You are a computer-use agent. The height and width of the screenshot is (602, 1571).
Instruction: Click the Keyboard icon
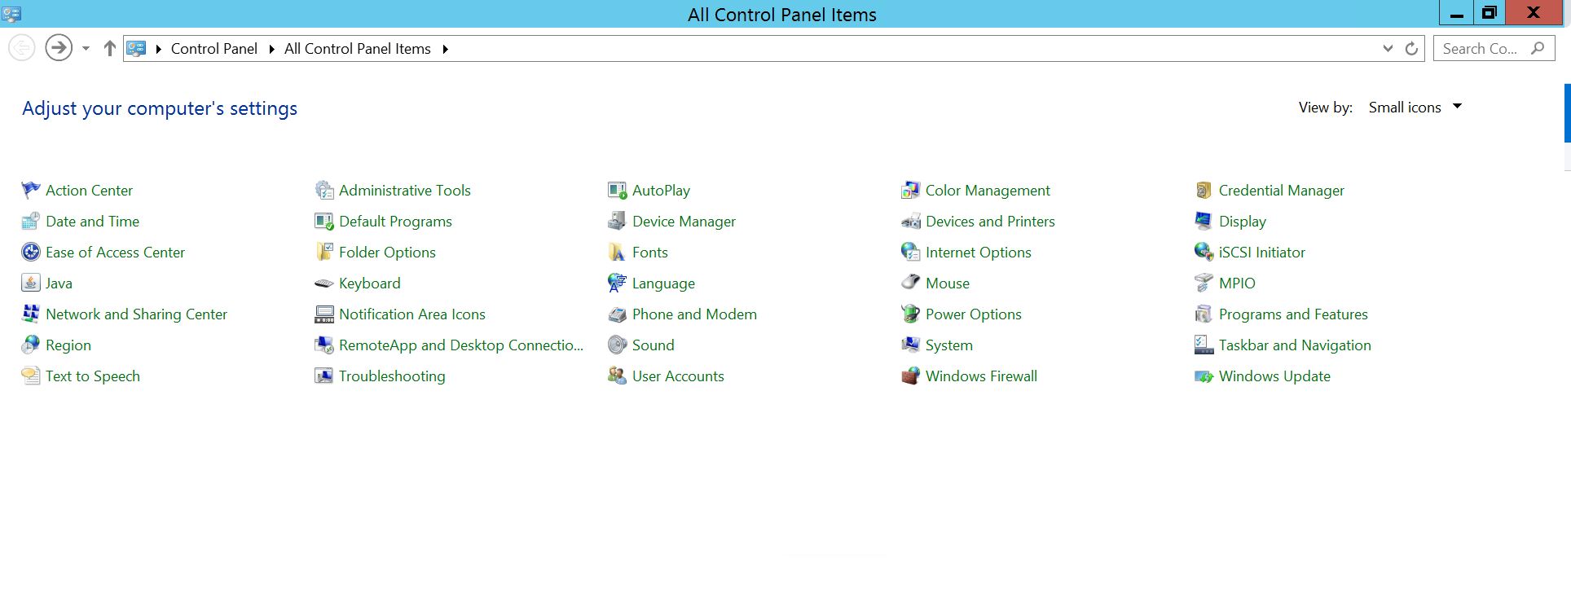(324, 283)
